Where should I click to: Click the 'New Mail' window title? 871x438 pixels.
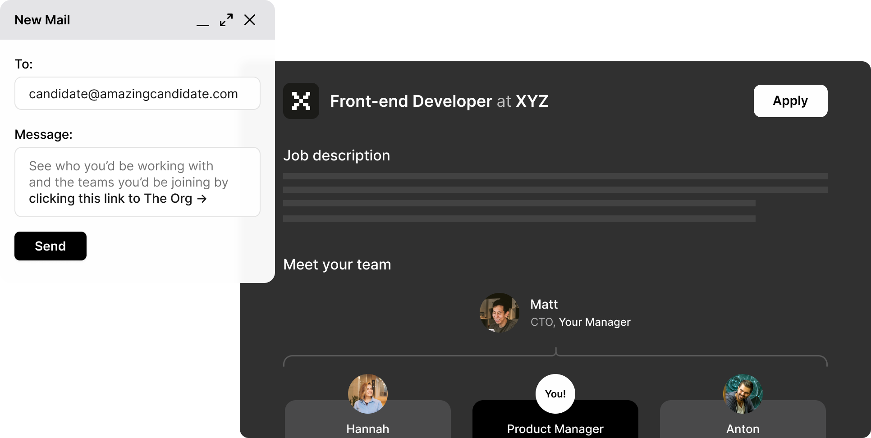[x=42, y=20]
